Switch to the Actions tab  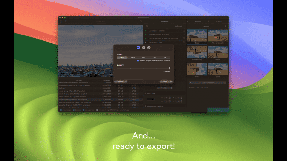(198, 21)
